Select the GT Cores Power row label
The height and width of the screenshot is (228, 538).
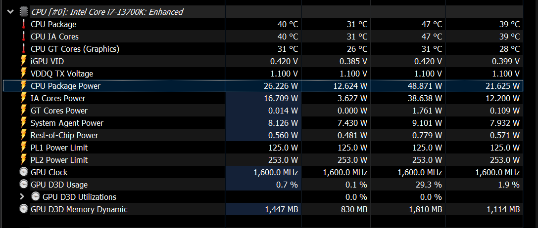coord(59,111)
